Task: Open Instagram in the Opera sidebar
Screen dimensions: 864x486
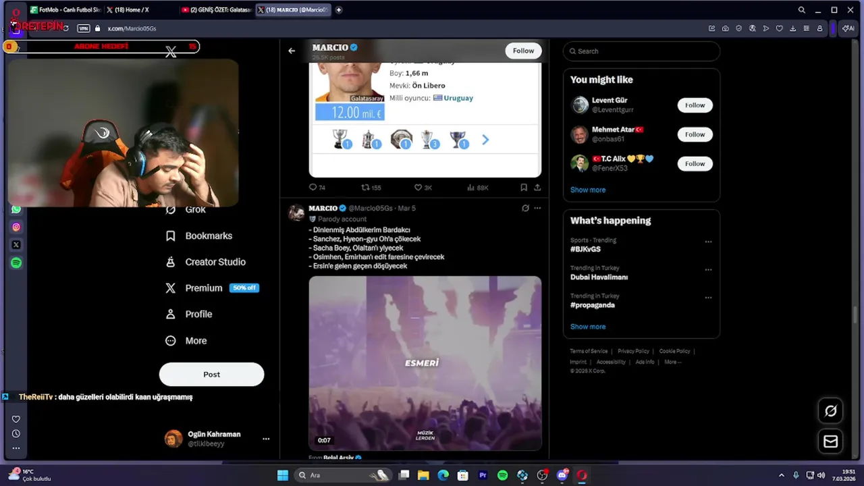Action: tap(16, 227)
